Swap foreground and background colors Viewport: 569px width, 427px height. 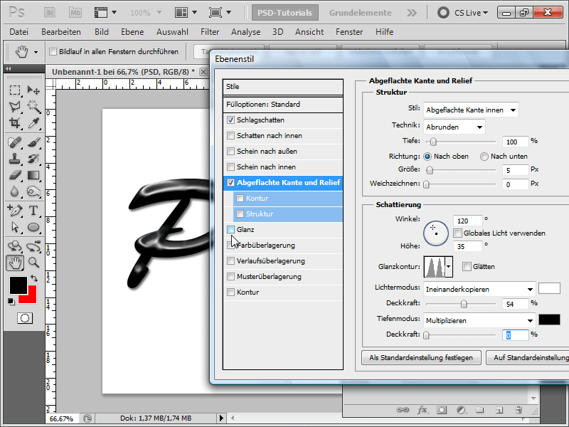tap(34, 278)
